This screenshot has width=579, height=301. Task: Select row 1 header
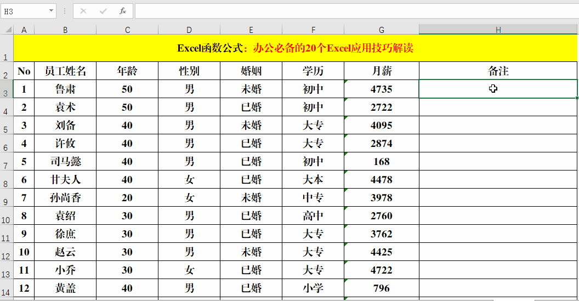[x=7, y=48]
